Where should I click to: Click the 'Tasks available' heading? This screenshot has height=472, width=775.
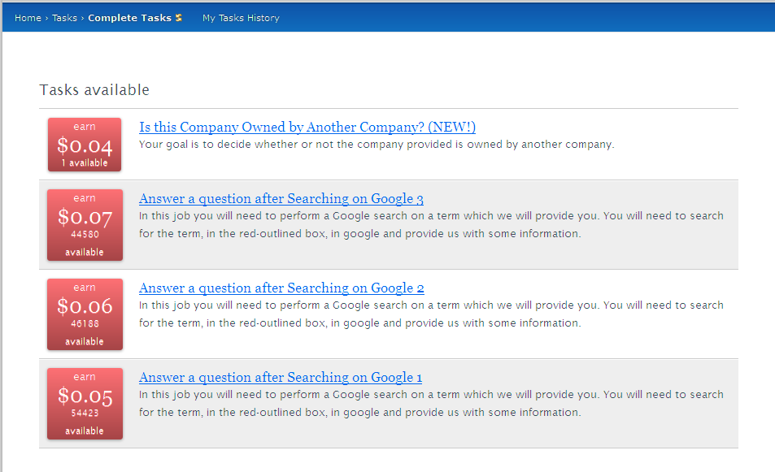pos(94,90)
